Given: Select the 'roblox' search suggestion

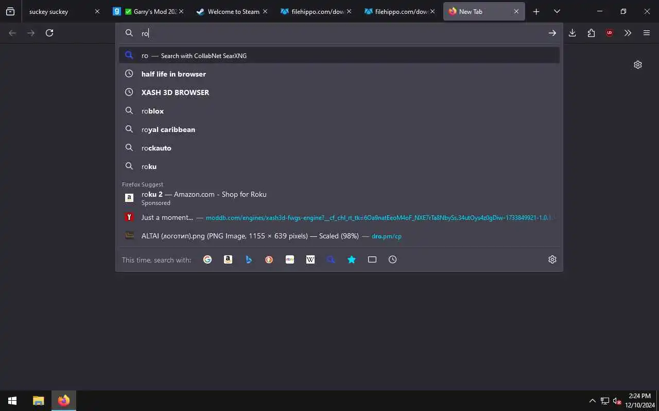Looking at the screenshot, I should [x=339, y=111].
